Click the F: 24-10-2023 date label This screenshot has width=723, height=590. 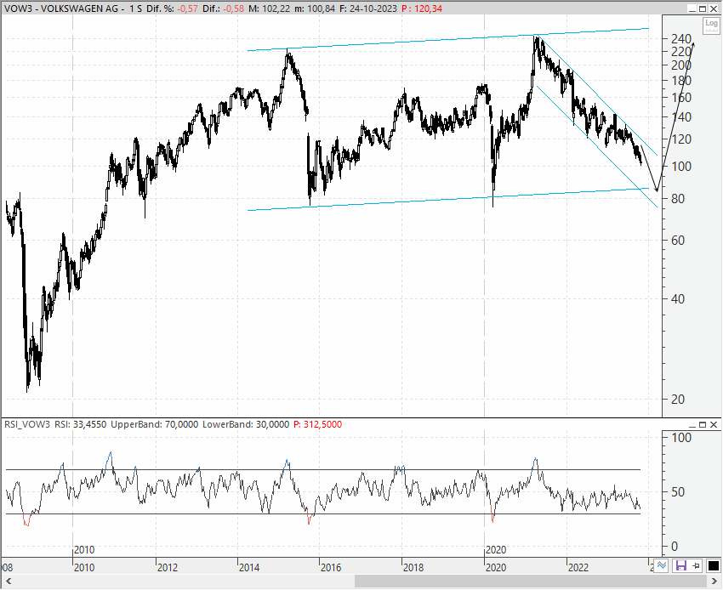pyautogui.click(x=368, y=9)
